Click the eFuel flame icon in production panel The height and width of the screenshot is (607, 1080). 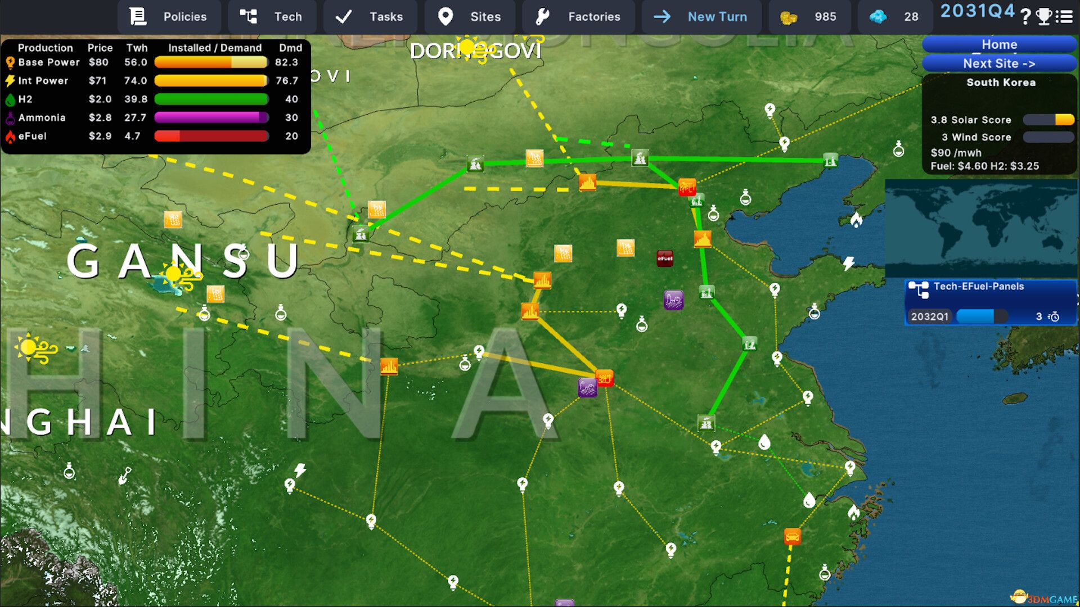(x=10, y=137)
